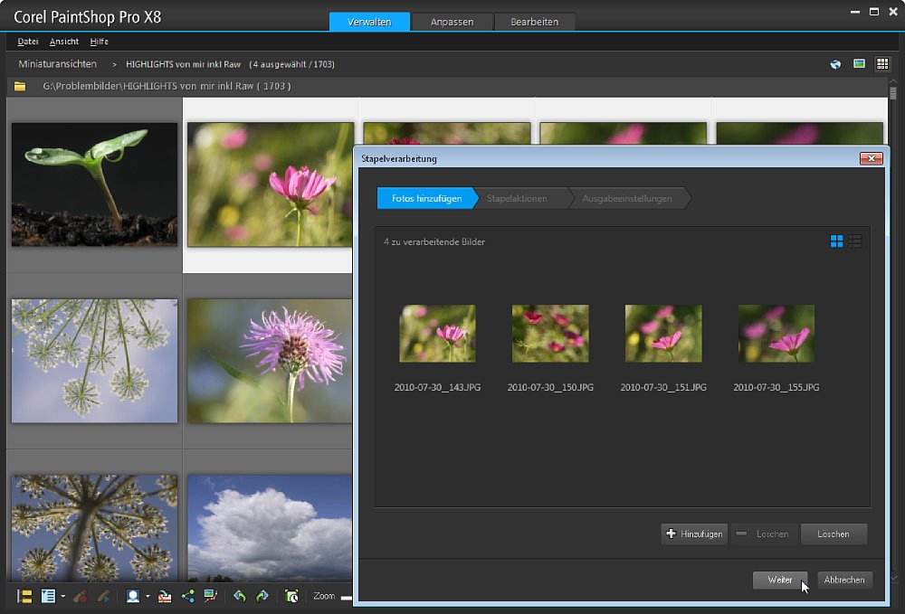This screenshot has height=614, width=905.
Task: Rotate image left with blue arrow
Action: click(239, 596)
